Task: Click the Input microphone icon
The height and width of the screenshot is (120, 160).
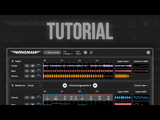Action: [x=12, y=61]
